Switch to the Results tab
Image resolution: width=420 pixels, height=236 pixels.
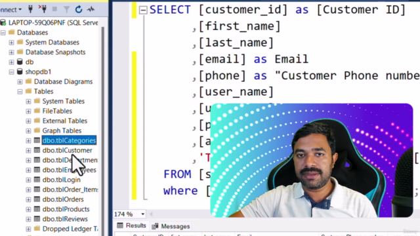tap(131, 226)
